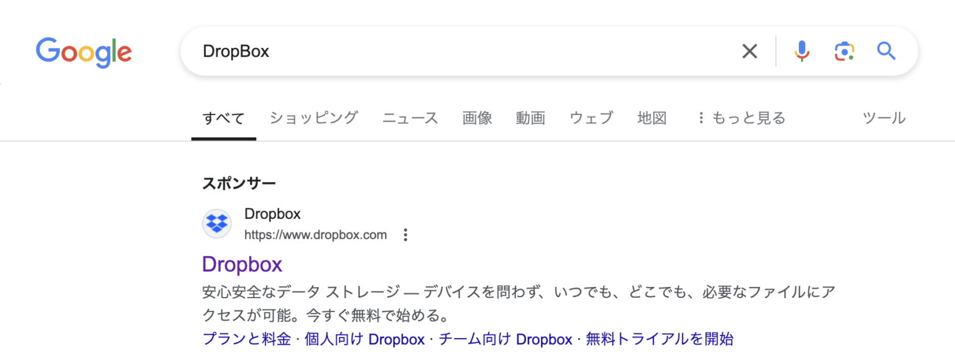Image resolution: width=955 pixels, height=361 pixels.
Task: Click the Dropbox favicon in the sponsored result
Action: 216,222
